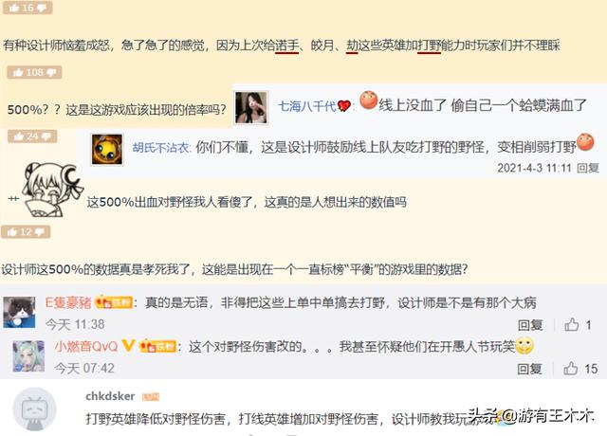607x436 pixels.
Task: Open 胡氏不沾衣 username link
Action: 160,148
